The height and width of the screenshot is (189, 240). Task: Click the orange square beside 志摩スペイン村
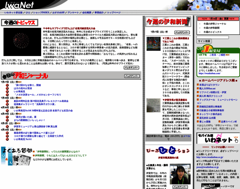tap(219, 121)
